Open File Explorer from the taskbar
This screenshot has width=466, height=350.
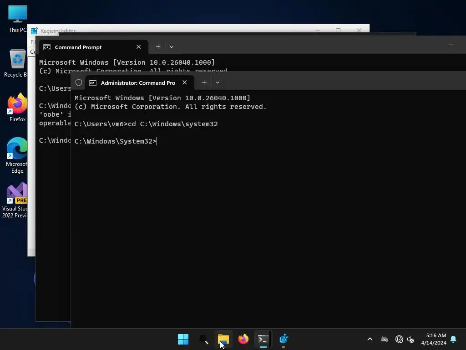coord(223,339)
